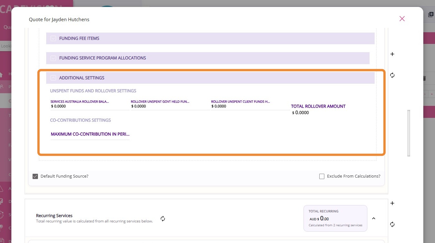Click the add-to-collection icon behind the dialog
This screenshot has width=435, height=243.
coord(431,15)
